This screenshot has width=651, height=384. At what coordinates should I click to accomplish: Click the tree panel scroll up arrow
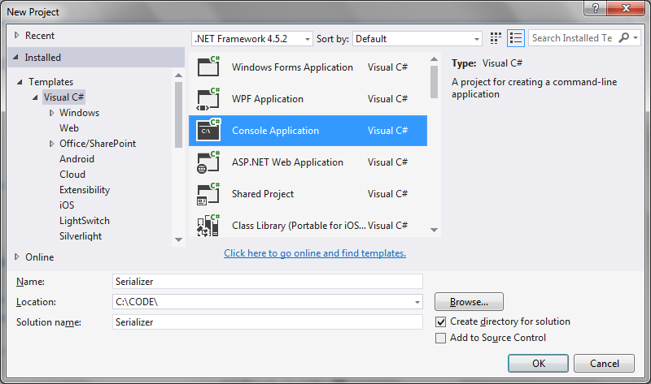click(x=178, y=75)
